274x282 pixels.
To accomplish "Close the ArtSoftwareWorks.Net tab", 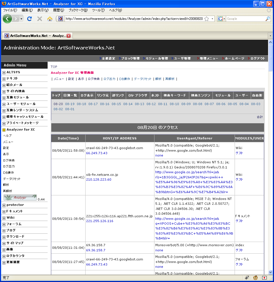I will click(x=69, y=36).
